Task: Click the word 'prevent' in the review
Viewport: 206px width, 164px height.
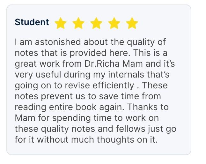Action: pos(57,97)
